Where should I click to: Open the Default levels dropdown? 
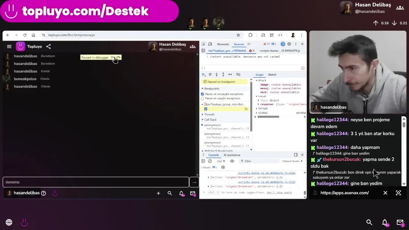click(292, 161)
